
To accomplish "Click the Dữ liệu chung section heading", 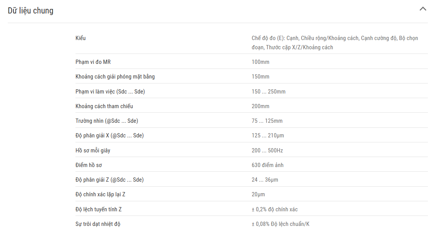I will [x=30, y=10].
